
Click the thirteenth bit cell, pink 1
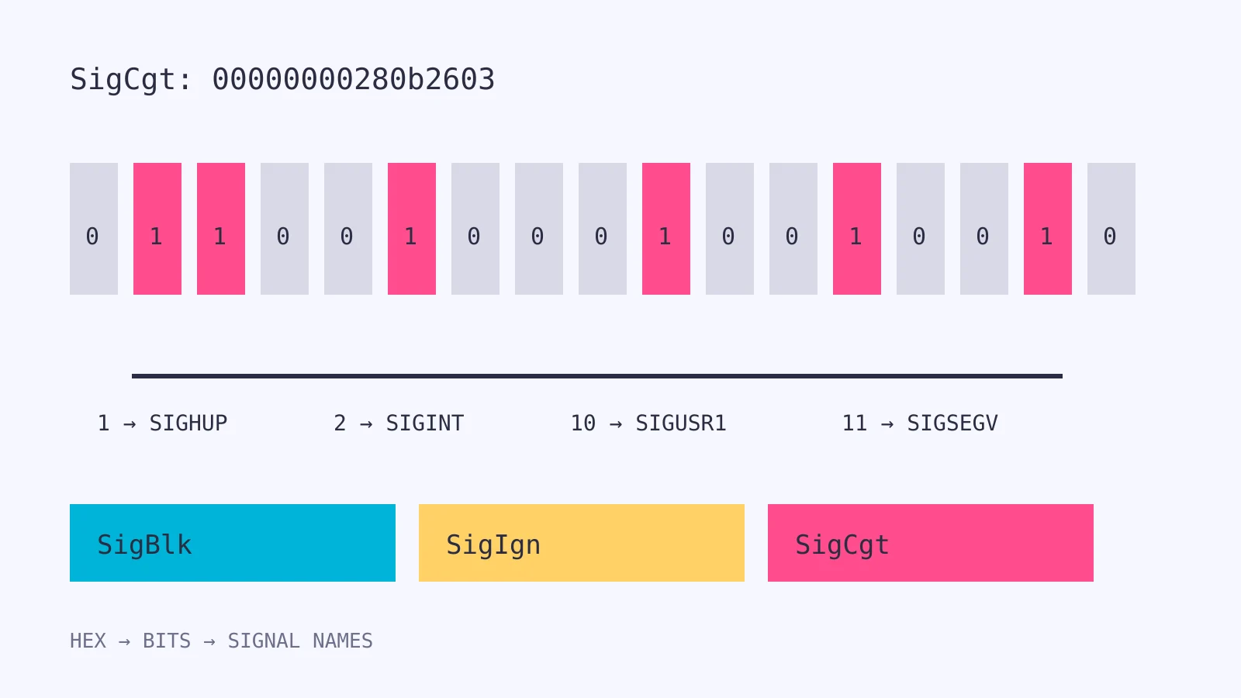(857, 229)
